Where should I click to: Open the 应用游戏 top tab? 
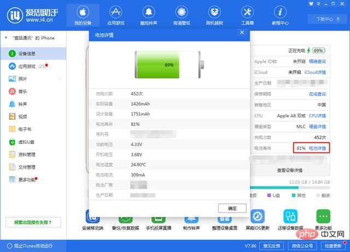[115, 15]
